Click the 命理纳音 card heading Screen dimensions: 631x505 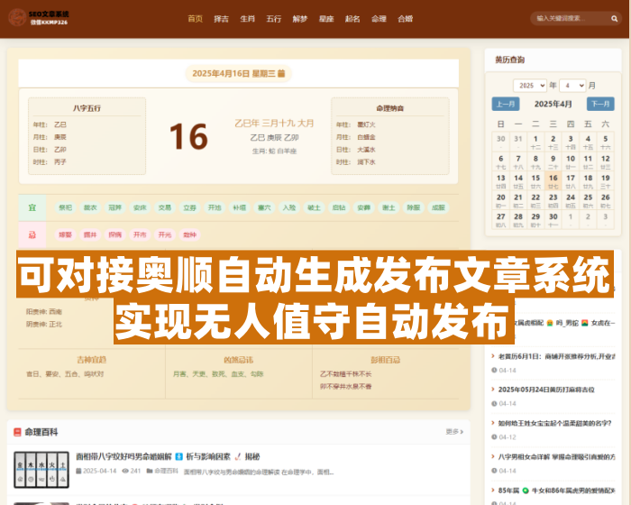point(390,108)
